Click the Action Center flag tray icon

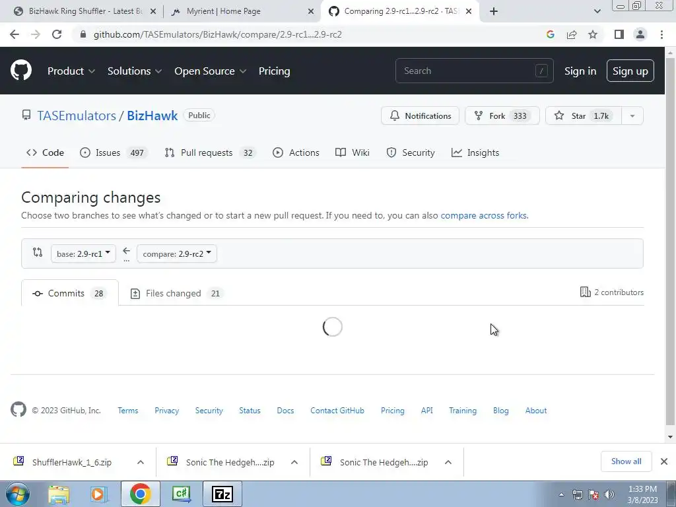[593, 494]
